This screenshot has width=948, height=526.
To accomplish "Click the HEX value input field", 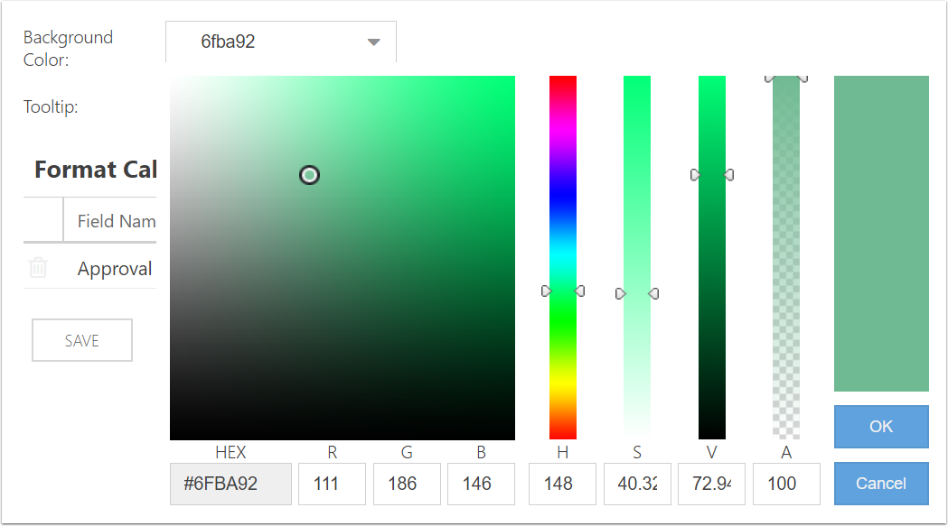I will coord(230,484).
